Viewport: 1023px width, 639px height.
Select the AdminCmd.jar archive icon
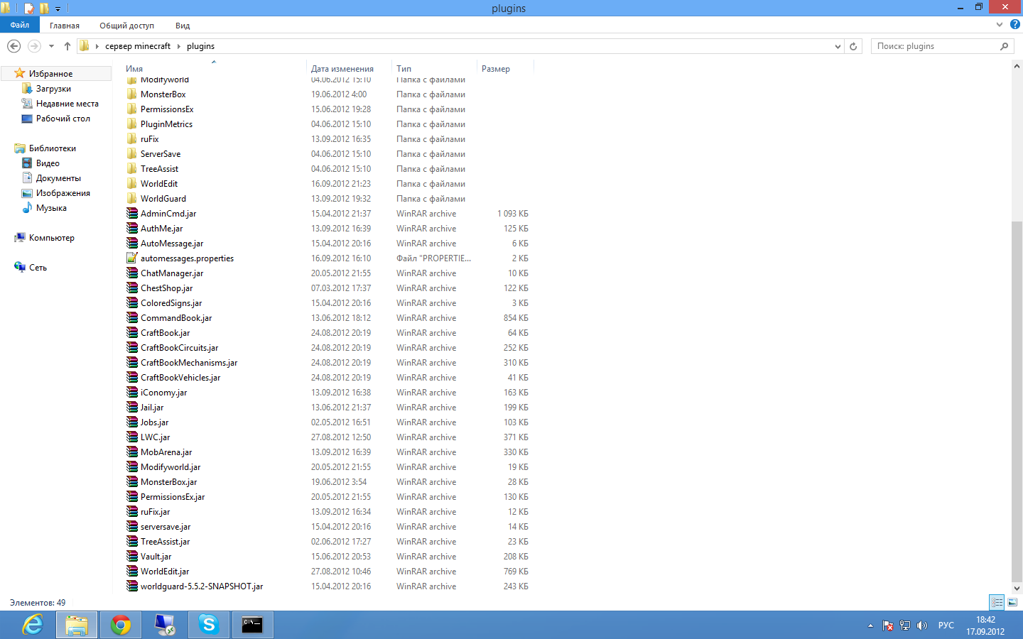[x=132, y=213]
